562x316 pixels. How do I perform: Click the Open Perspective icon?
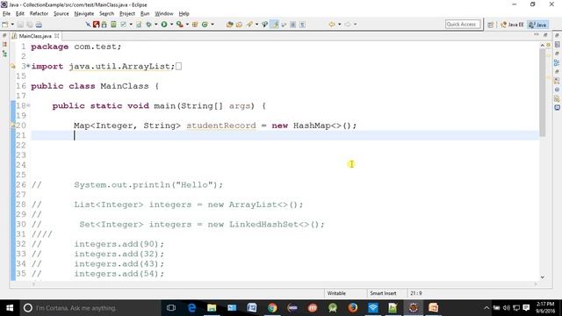(490, 25)
